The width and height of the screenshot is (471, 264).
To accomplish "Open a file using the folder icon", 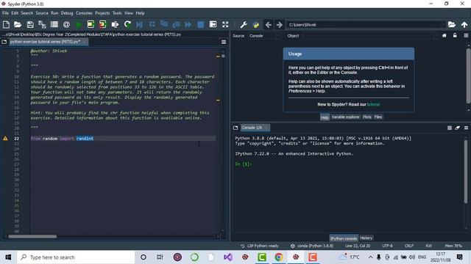I will [x=18, y=24].
